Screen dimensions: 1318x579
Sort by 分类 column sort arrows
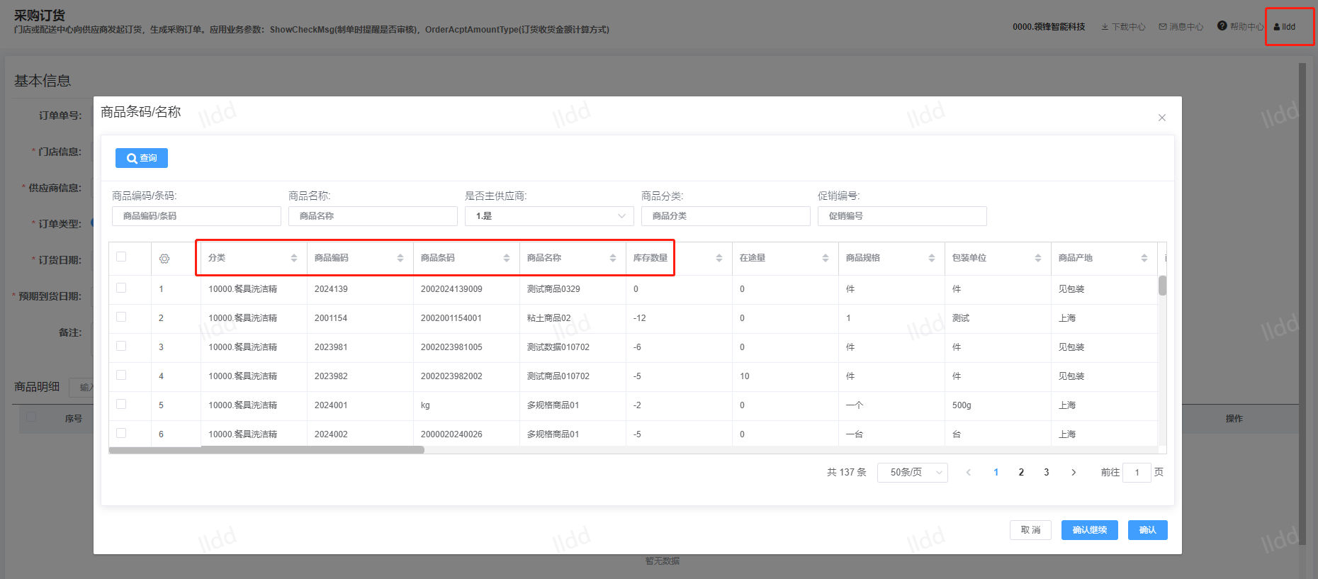coord(294,258)
